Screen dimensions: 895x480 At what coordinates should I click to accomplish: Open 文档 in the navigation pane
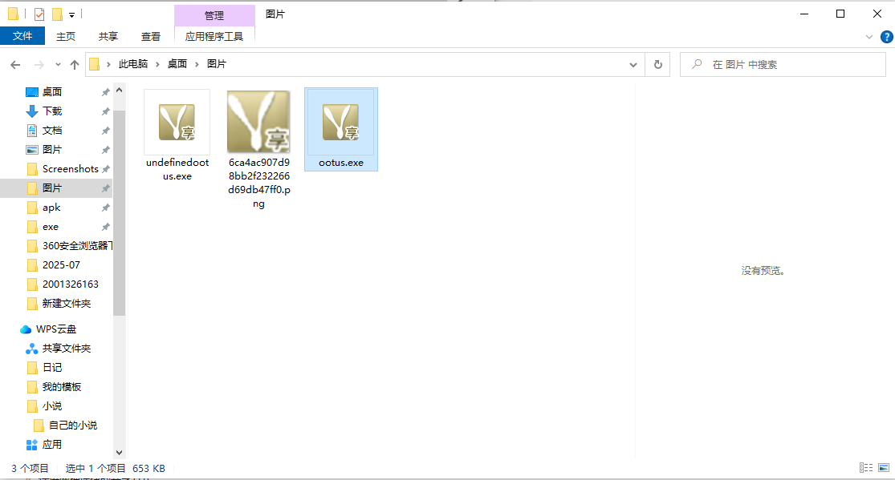point(52,131)
